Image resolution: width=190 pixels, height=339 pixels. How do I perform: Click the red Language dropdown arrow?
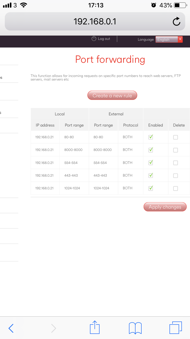point(180,39)
